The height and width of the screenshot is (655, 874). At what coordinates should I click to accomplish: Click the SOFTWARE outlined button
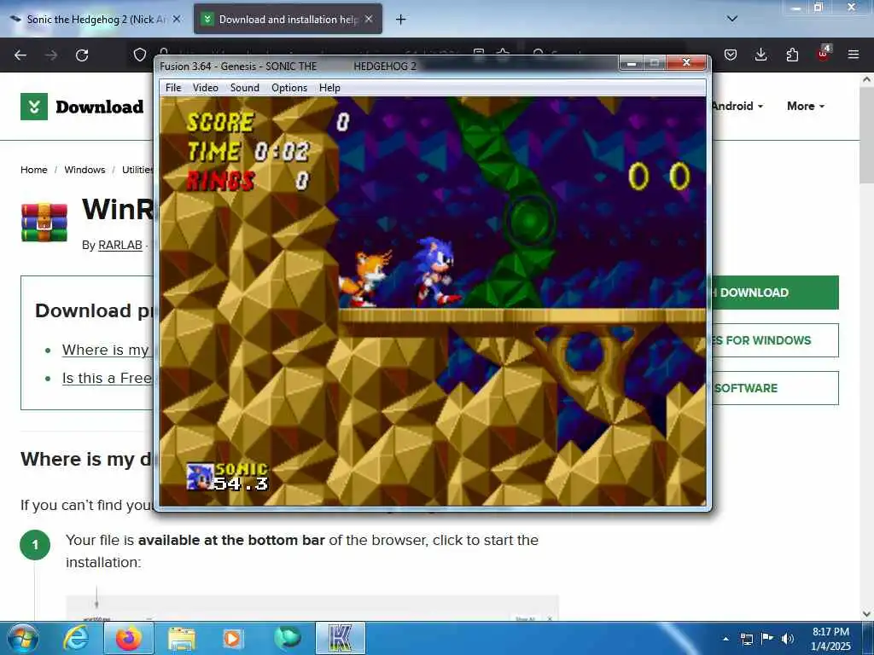(x=775, y=388)
